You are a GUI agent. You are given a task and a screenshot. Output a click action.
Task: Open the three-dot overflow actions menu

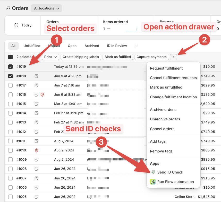pyautogui.click(x=173, y=57)
